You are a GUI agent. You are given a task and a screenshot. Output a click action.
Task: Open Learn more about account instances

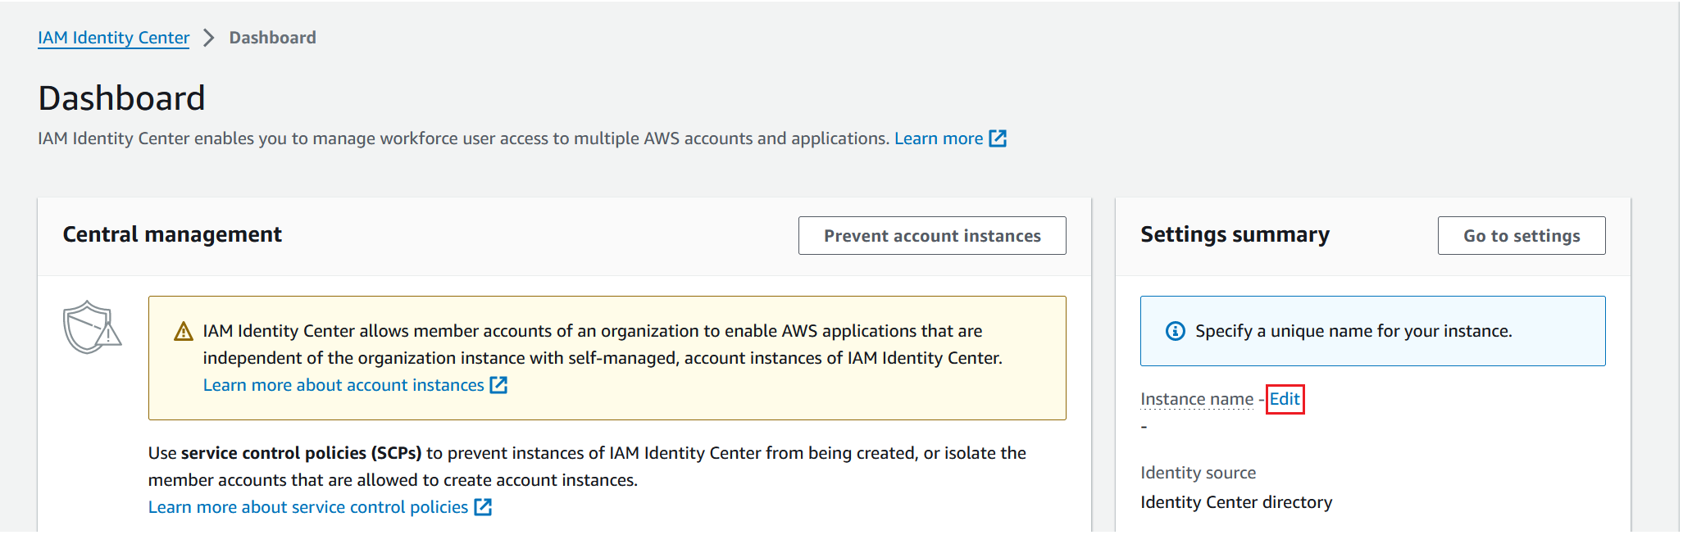pyautogui.click(x=343, y=385)
